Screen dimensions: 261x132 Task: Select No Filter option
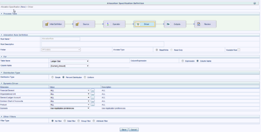click(53, 121)
